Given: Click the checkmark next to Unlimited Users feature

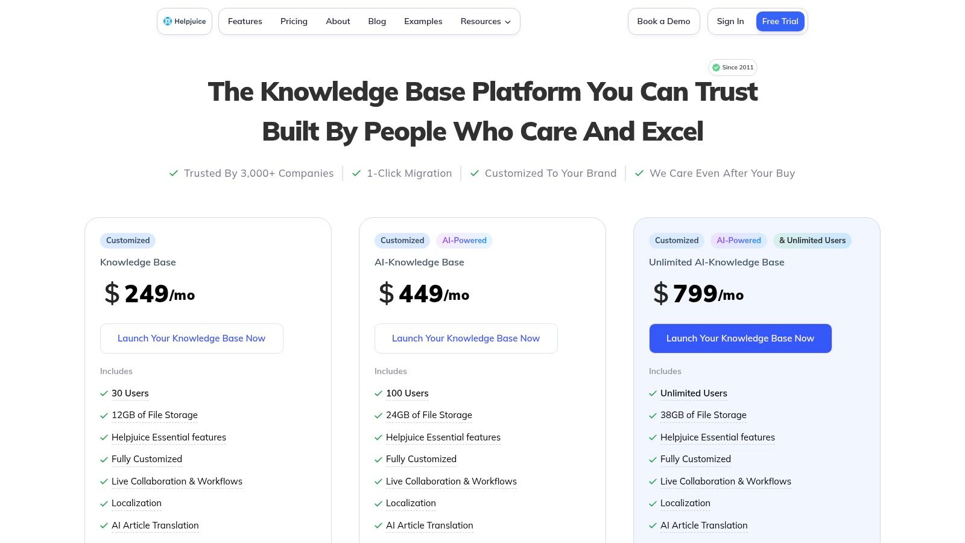Looking at the screenshot, I should click(x=653, y=393).
